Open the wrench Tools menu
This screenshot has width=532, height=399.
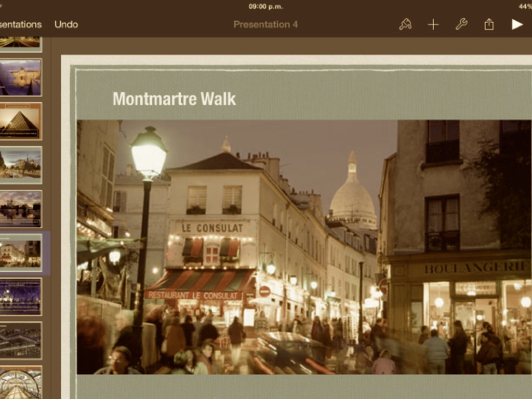click(x=461, y=24)
